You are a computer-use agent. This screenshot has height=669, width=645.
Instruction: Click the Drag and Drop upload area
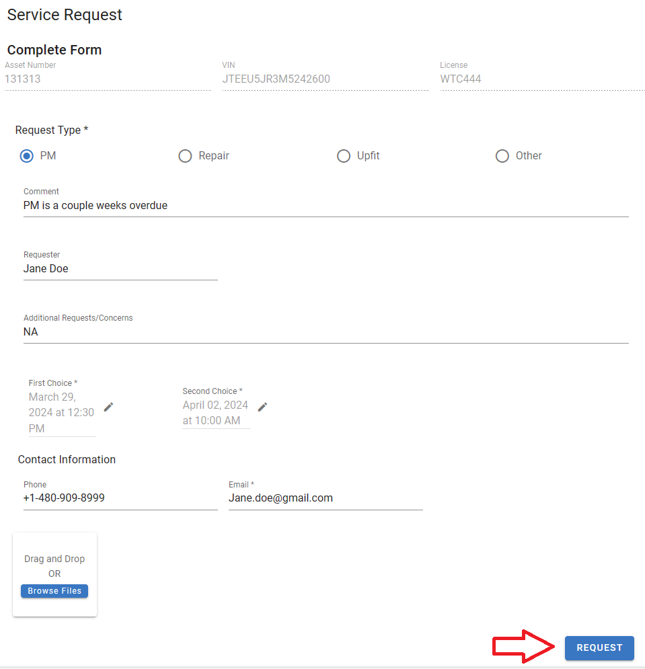coord(54,565)
